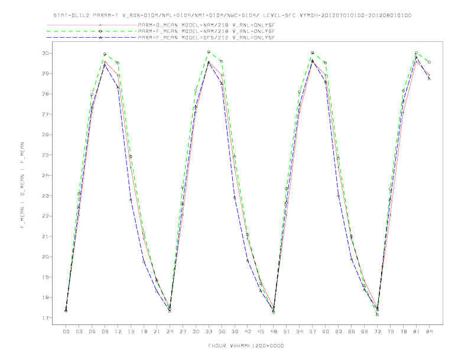Click x-axis tick label 12
468x361 pixels.
click(x=118, y=332)
